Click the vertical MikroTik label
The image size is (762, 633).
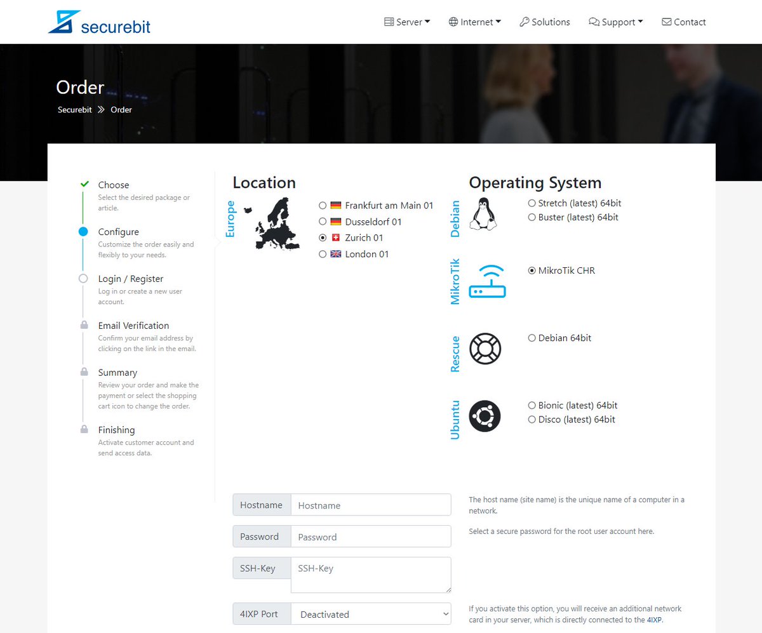click(x=455, y=282)
